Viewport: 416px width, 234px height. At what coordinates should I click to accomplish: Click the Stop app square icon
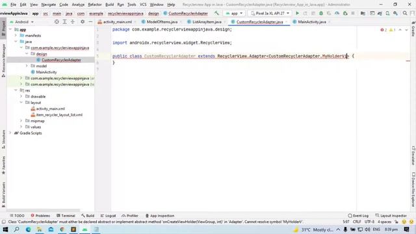point(353,13)
